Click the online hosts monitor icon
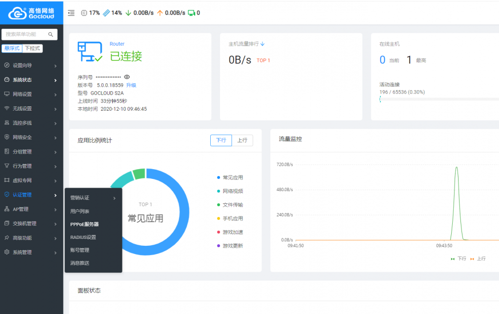Viewport: 499px width, 314px height. point(191,13)
